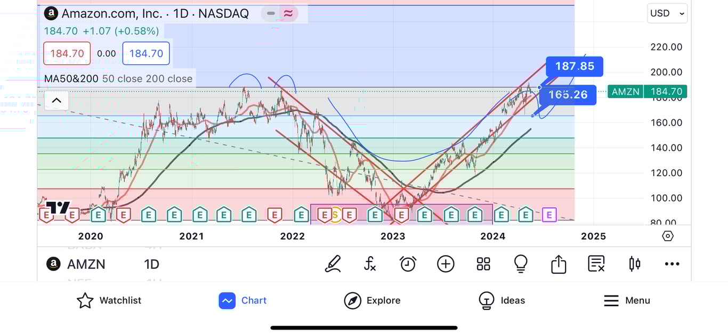The width and height of the screenshot is (728, 336).
Task: Create an alert with the alarm clock icon
Action: click(408, 264)
